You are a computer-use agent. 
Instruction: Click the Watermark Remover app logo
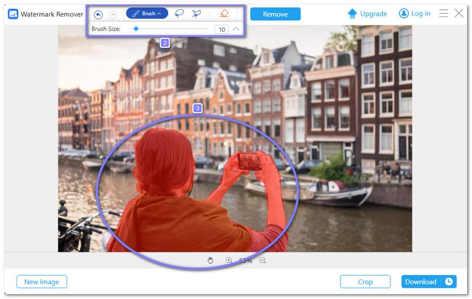coord(12,14)
